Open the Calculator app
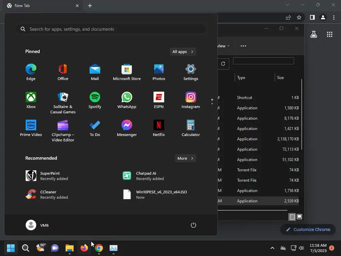This screenshot has width=341, height=256. click(x=191, y=128)
